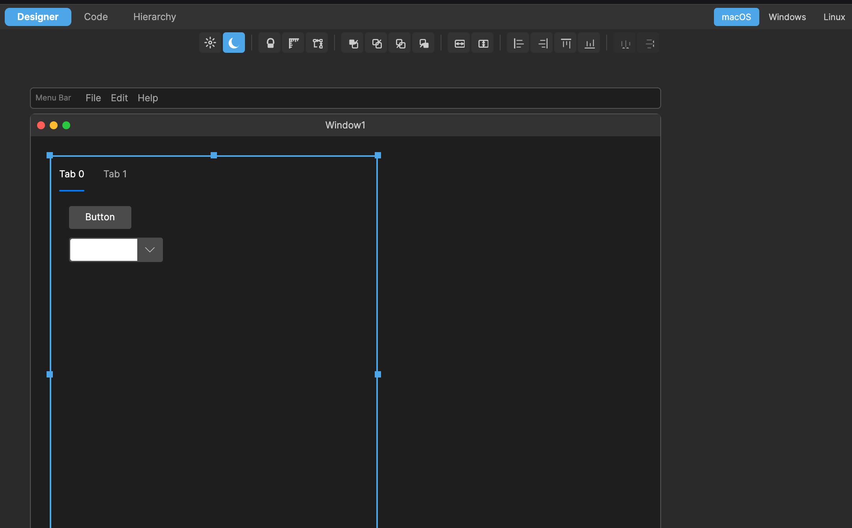Open the File menu in Menu Bar
The image size is (852, 528).
coord(93,98)
